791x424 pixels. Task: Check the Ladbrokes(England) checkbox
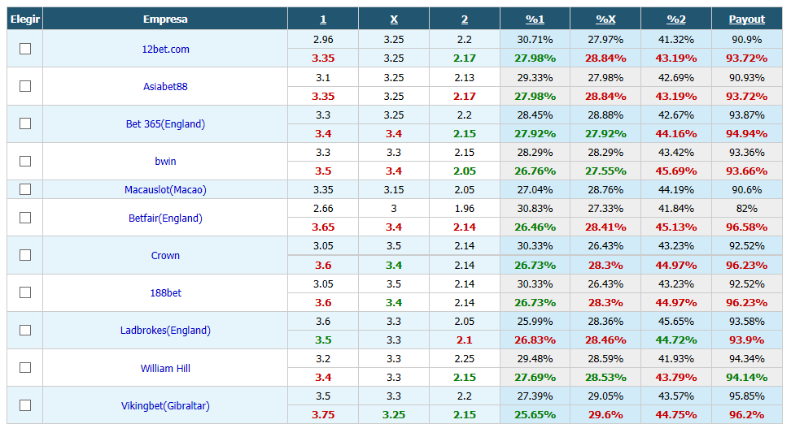(x=25, y=331)
